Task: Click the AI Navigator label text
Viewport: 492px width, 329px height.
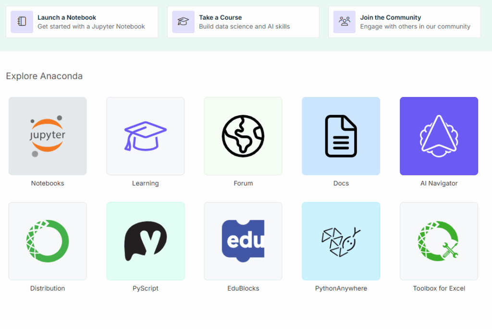Action: point(439,183)
